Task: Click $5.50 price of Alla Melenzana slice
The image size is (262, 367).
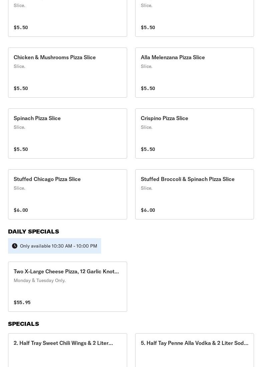Action: click(x=148, y=88)
